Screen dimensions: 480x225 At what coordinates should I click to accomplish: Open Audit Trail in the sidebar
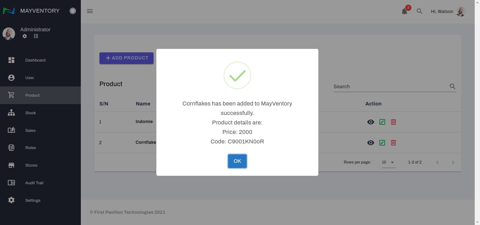pyautogui.click(x=34, y=183)
